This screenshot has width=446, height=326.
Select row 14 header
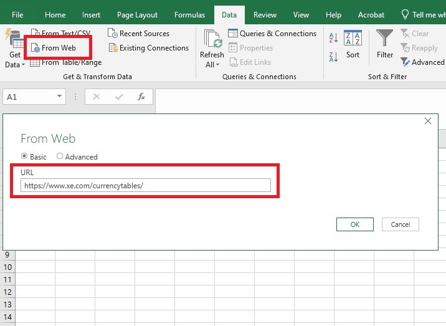(x=7, y=317)
